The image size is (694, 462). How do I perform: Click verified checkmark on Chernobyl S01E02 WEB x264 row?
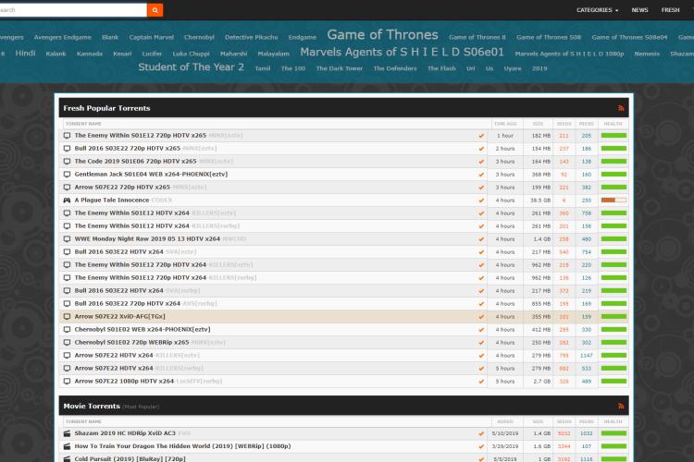[481, 329]
